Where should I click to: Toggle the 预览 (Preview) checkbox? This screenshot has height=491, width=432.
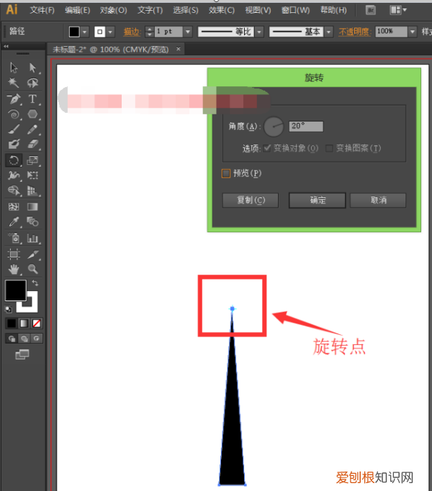(226, 173)
